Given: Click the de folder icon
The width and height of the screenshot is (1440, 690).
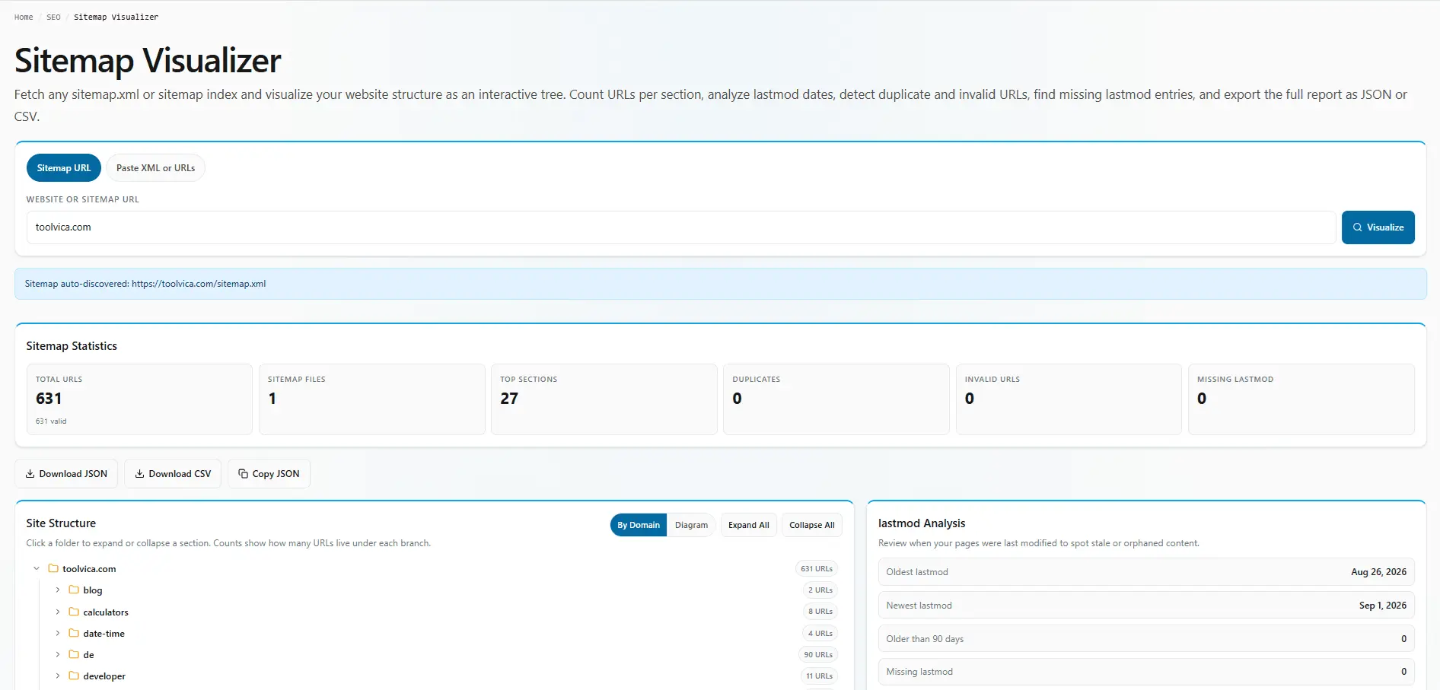Looking at the screenshot, I should [x=74, y=654].
